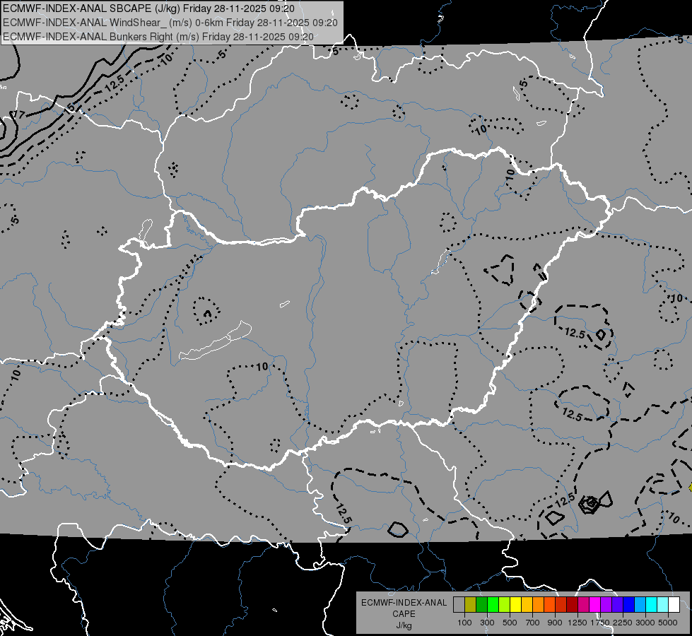Click the yellow swatch in the CAPE legend

[515, 605]
